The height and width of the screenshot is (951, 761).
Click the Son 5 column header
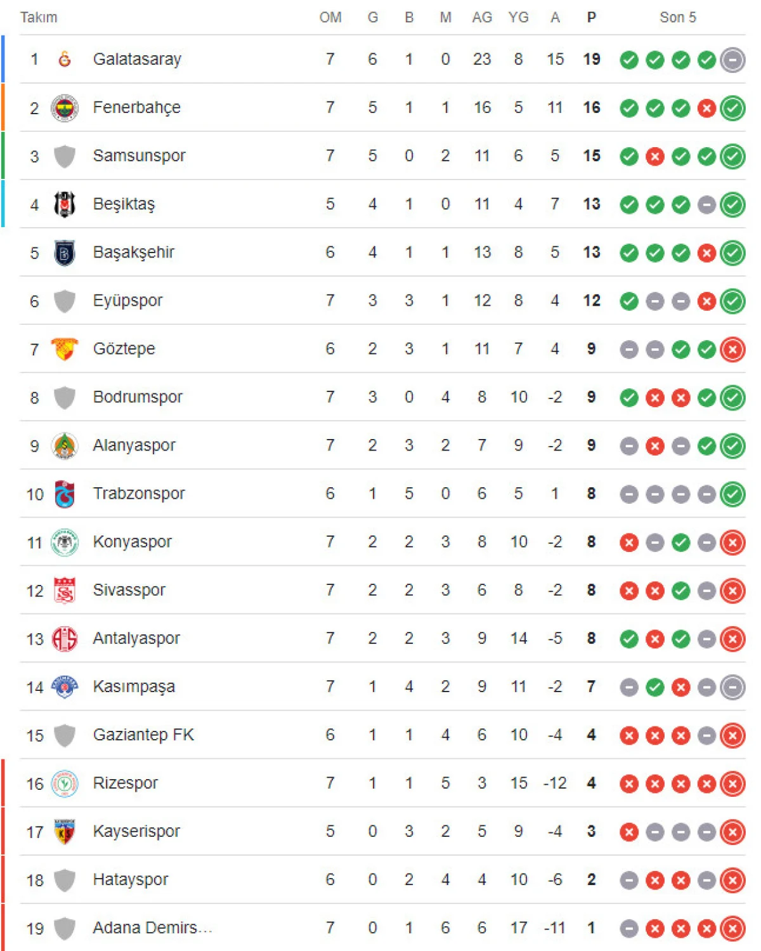677,17
